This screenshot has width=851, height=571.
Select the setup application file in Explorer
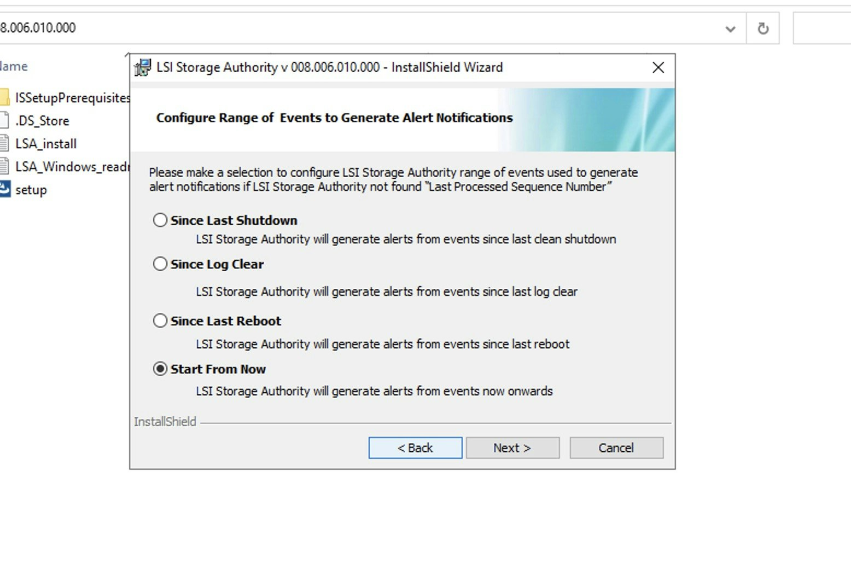tap(24, 190)
